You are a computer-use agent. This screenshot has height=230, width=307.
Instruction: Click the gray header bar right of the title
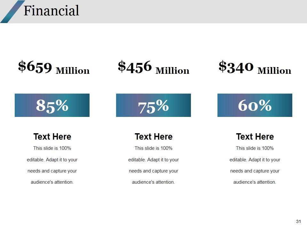point(192,11)
